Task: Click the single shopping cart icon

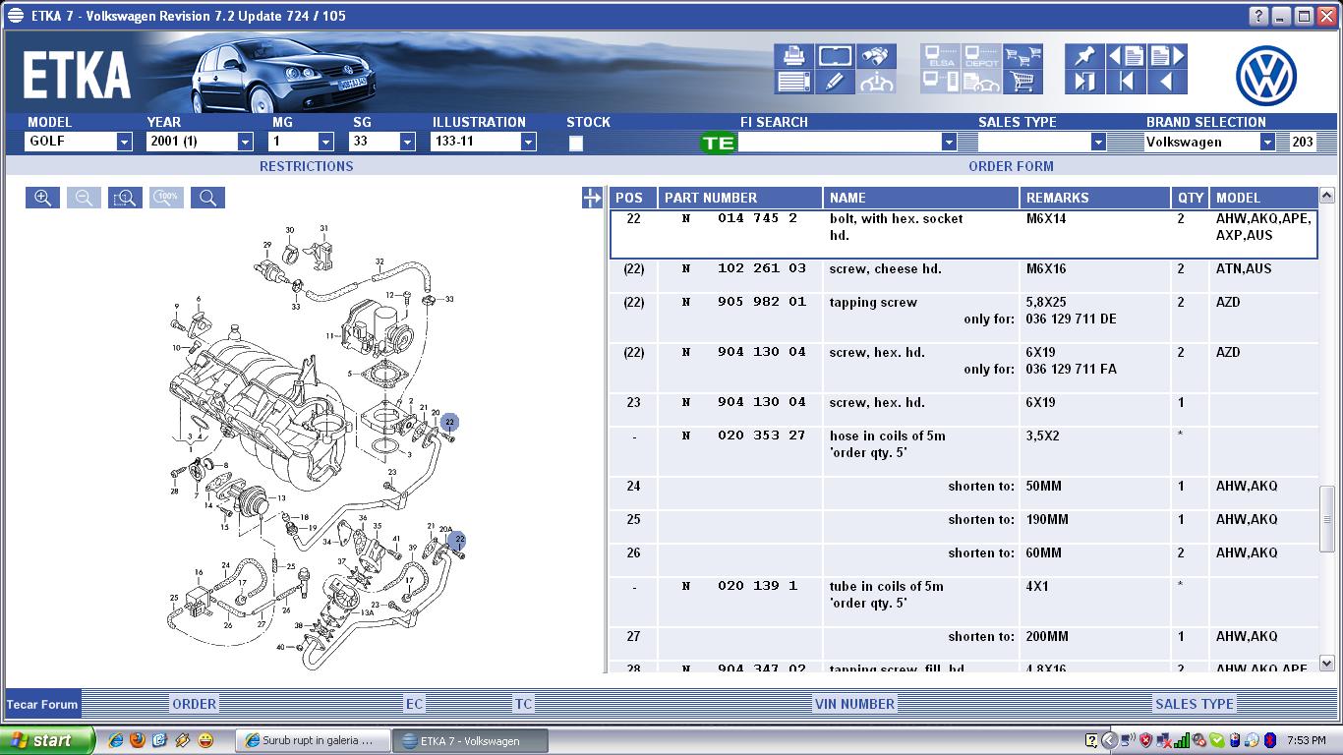Action: coord(1023,83)
